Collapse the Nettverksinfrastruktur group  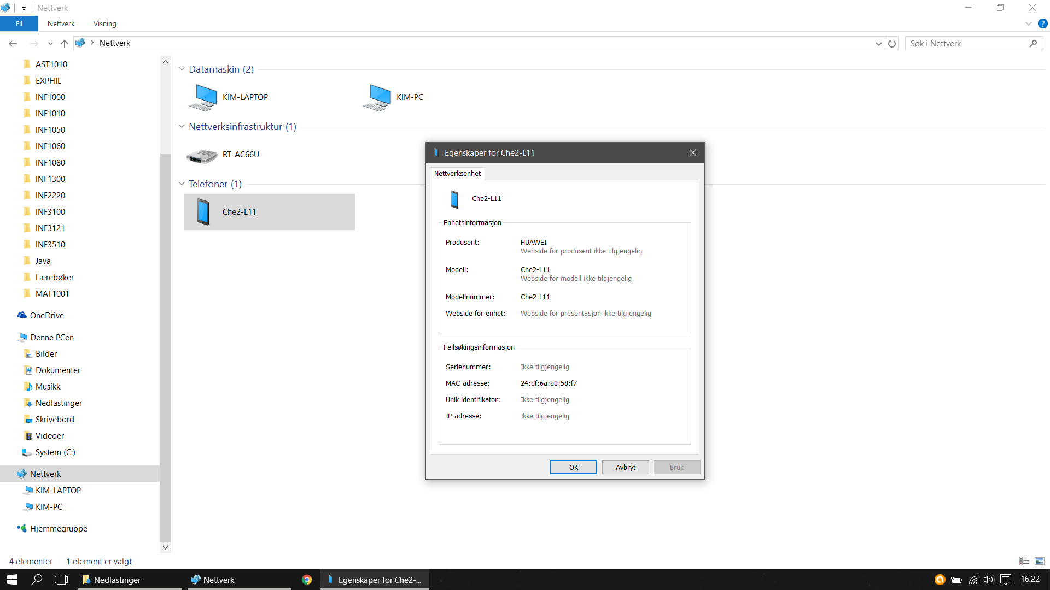pyautogui.click(x=182, y=126)
